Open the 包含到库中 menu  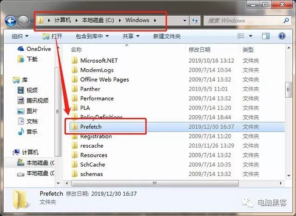coord(92,36)
